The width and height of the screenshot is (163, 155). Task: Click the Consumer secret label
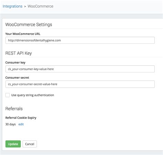tap(17, 78)
